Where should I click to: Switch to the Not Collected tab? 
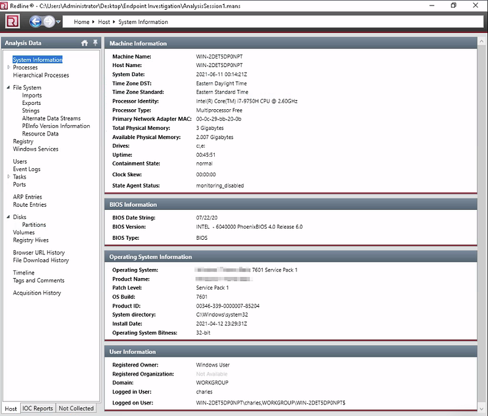pos(76,408)
